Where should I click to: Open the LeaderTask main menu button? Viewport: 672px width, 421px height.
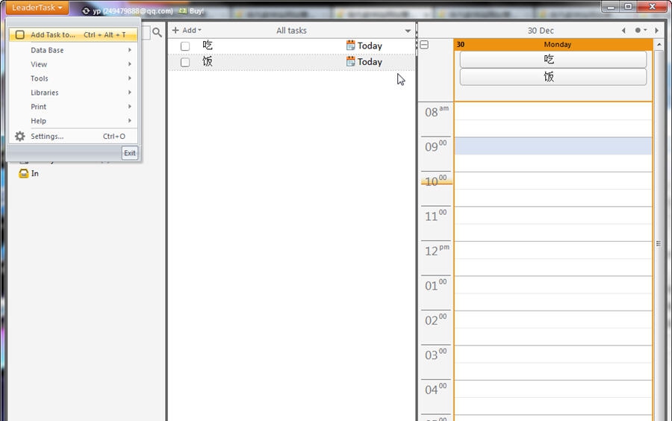tap(37, 7)
